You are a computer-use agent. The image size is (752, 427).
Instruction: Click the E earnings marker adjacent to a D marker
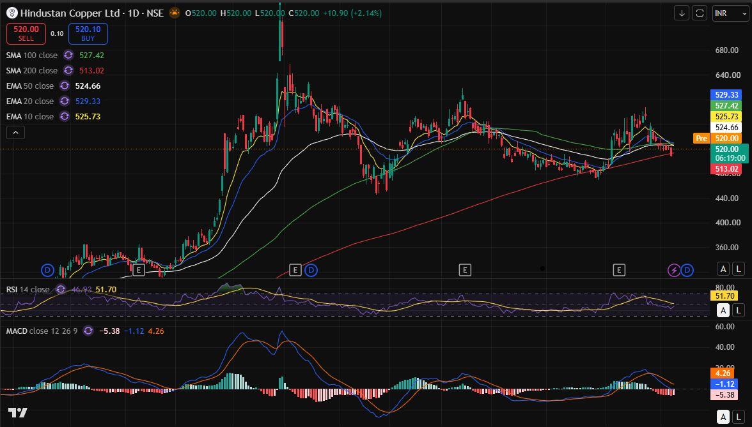click(x=295, y=271)
